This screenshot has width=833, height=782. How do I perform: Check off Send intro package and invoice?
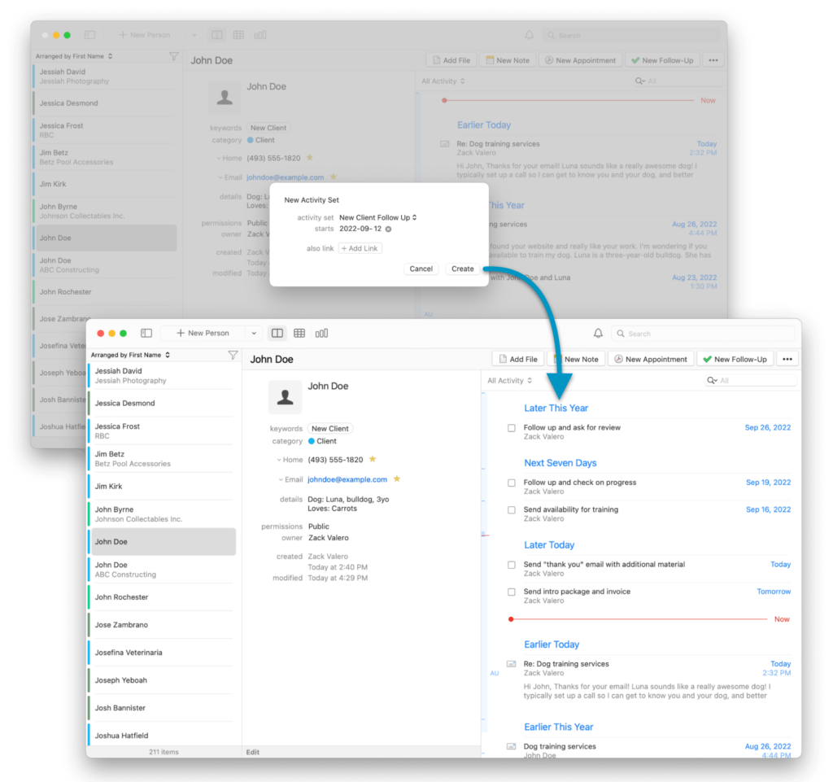[x=511, y=592]
